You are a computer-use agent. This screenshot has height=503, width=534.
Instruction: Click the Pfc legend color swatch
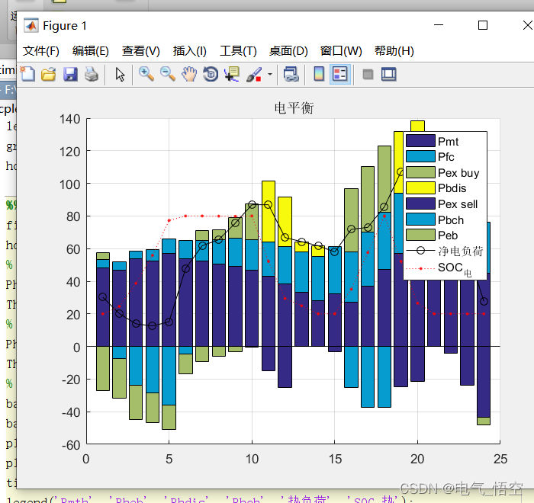420,156
